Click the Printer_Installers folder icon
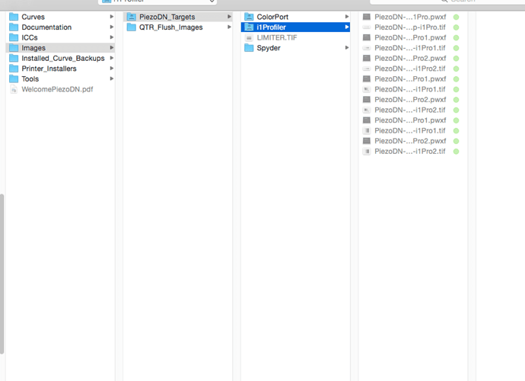This screenshot has width=525, height=381. pyautogui.click(x=14, y=69)
